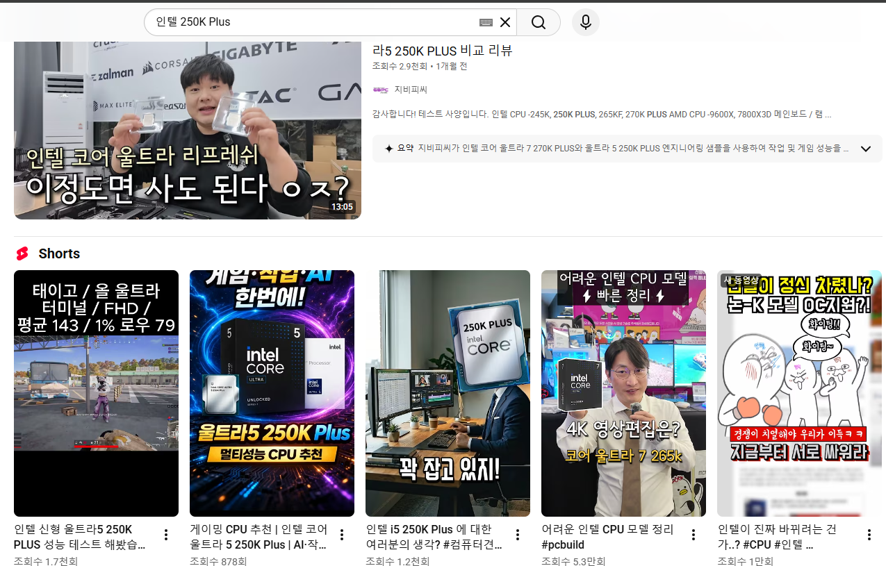Click 조회수 1.2천회 view count text

397,561
